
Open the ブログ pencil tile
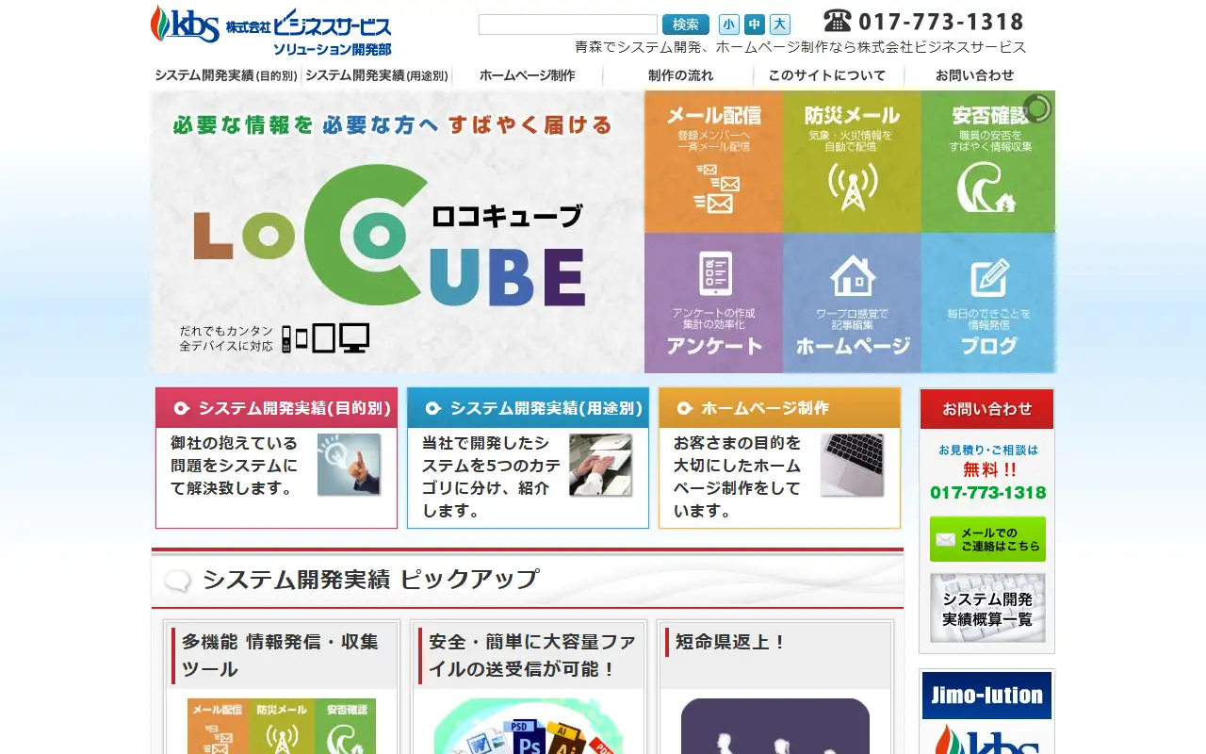point(988,303)
